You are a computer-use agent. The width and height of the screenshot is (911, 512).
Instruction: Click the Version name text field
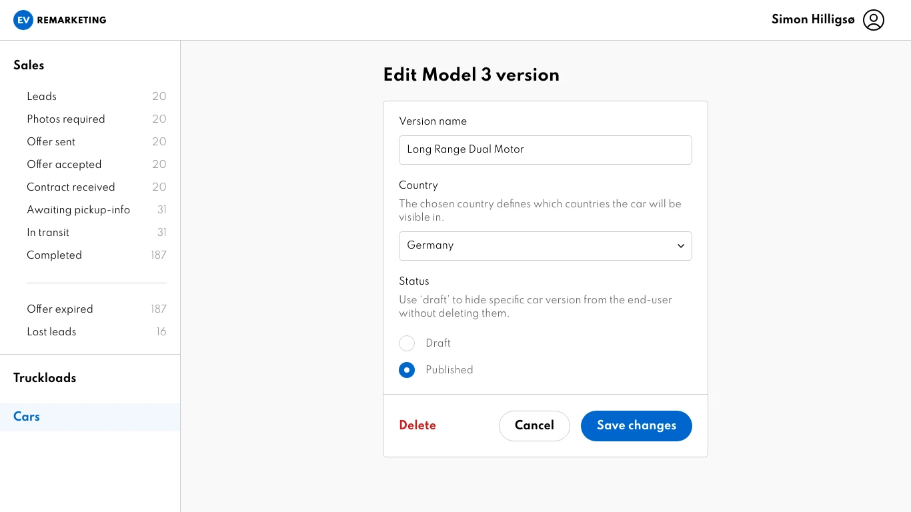(x=545, y=150)
